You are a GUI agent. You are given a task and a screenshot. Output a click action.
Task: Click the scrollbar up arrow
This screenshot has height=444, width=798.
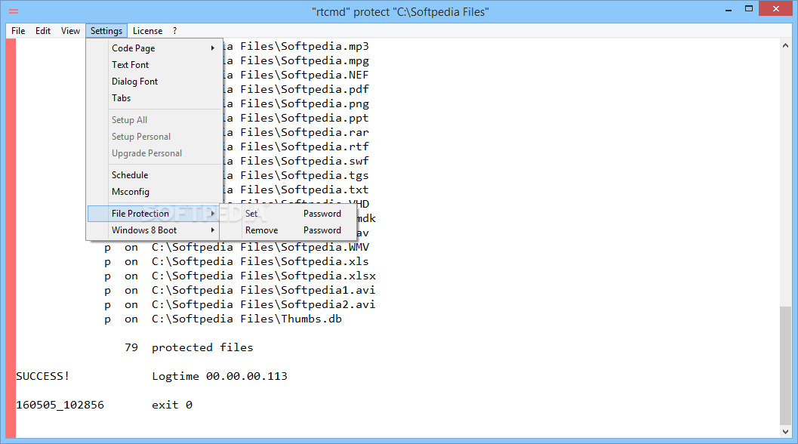(786, 46)
